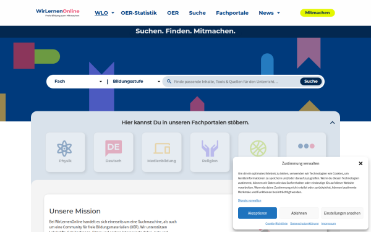Open Fachportale in the navigation bar
The image size is (371, 232).
point(232,13)
